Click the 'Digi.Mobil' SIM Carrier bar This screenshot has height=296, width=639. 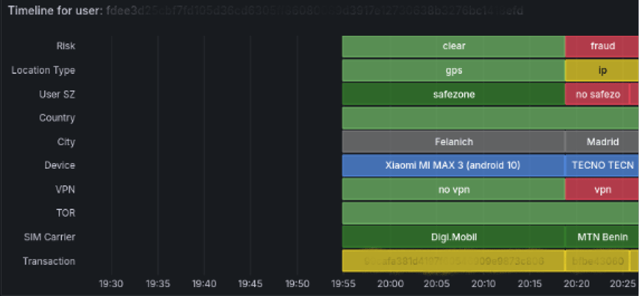point(454,237)
